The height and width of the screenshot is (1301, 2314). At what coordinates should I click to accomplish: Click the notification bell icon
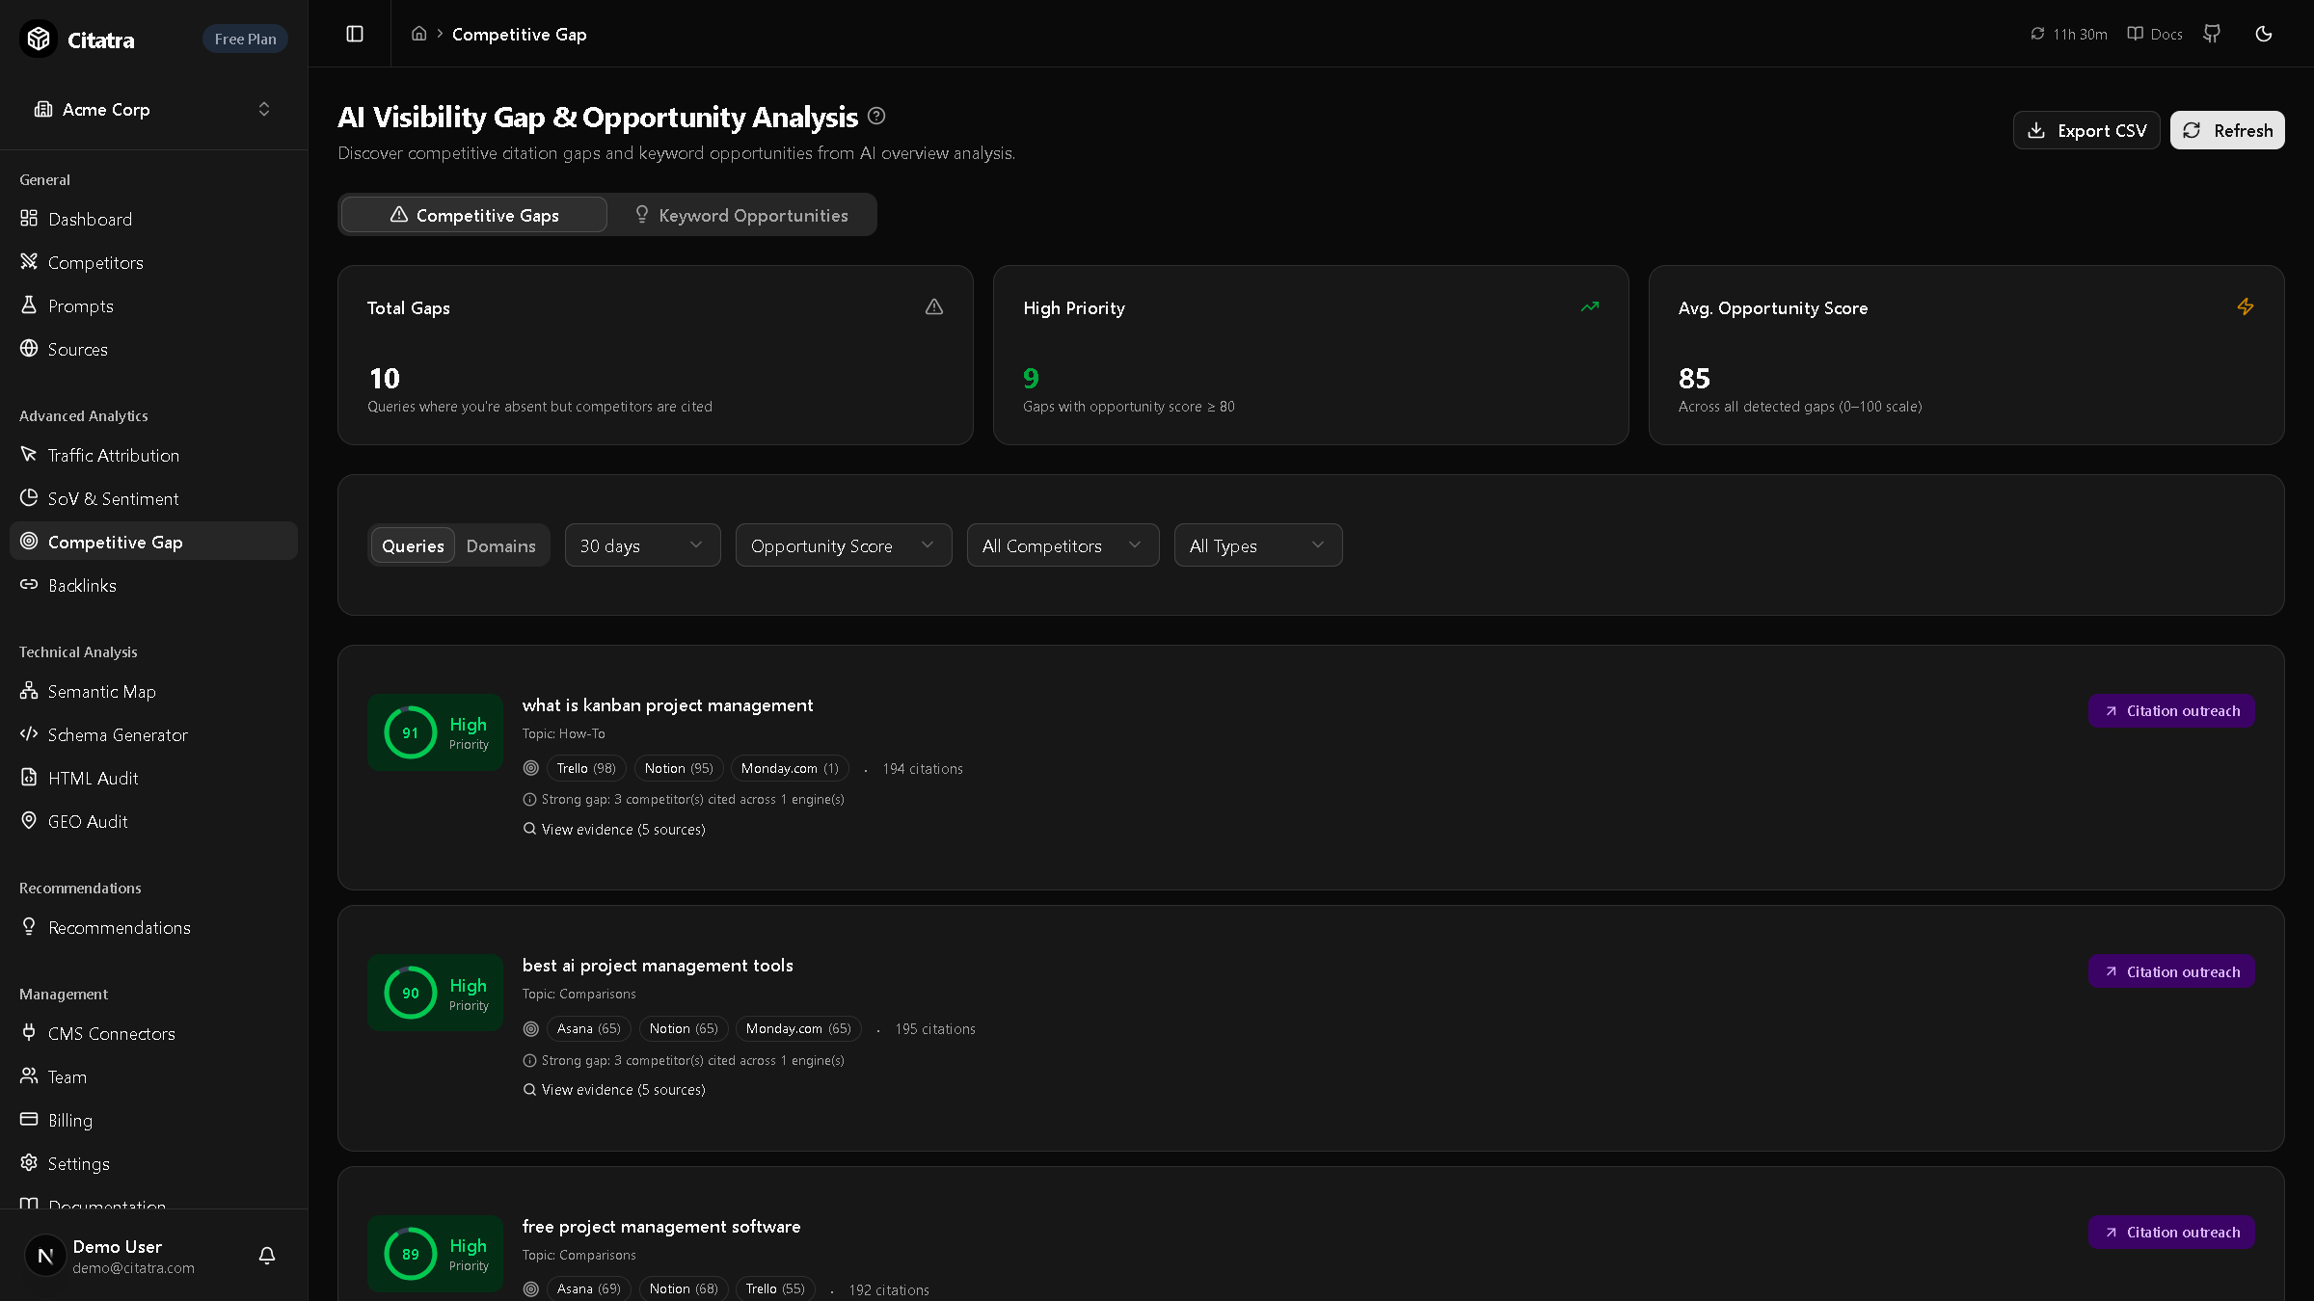click(x=267, y=1255)
